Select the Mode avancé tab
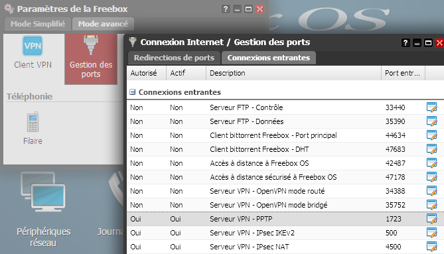Screen dimensions: 444x254 tap(103, 24)
